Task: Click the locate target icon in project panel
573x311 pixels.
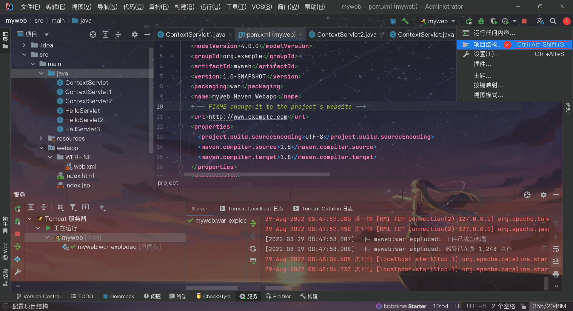Action: pyautogui.click(x=93, y=35)
